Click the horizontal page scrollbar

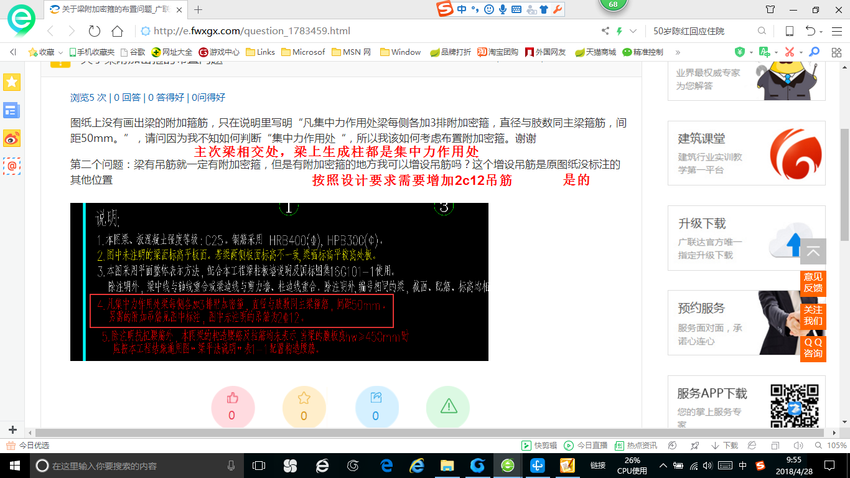(429, 432)
